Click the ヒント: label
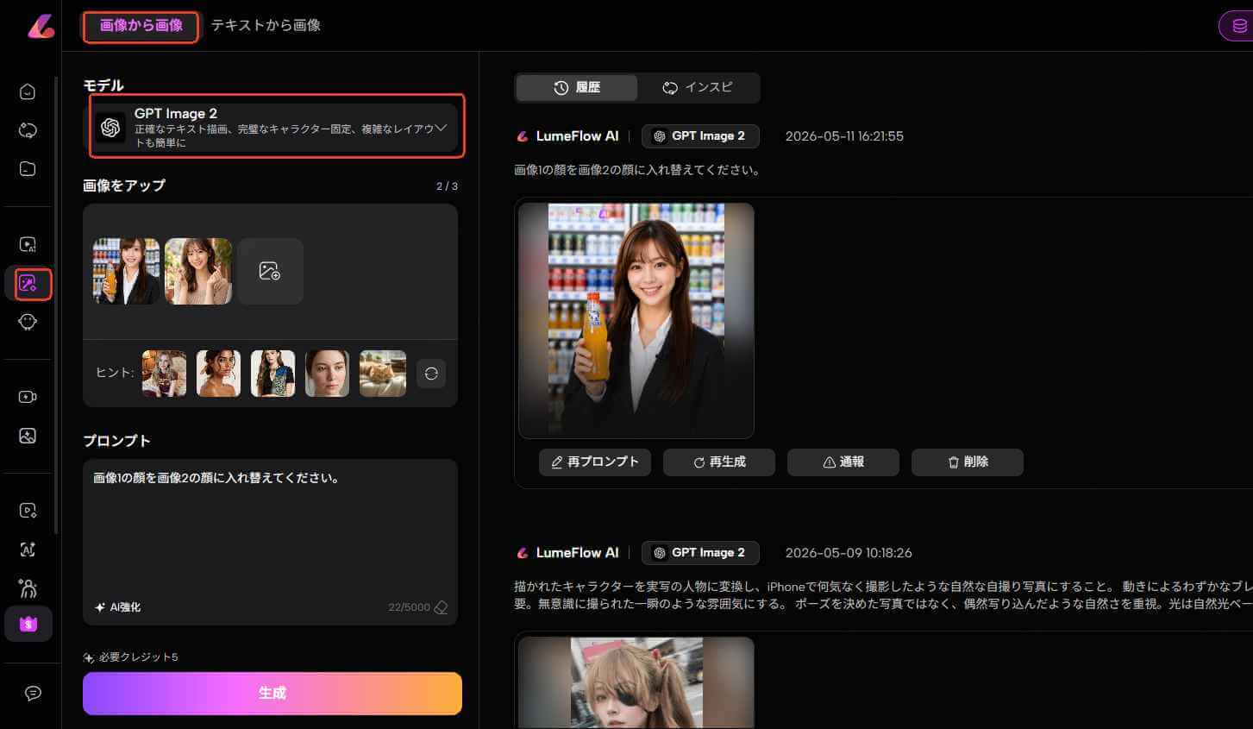This screenshot has height=729, width=1253. click(115, 373)
